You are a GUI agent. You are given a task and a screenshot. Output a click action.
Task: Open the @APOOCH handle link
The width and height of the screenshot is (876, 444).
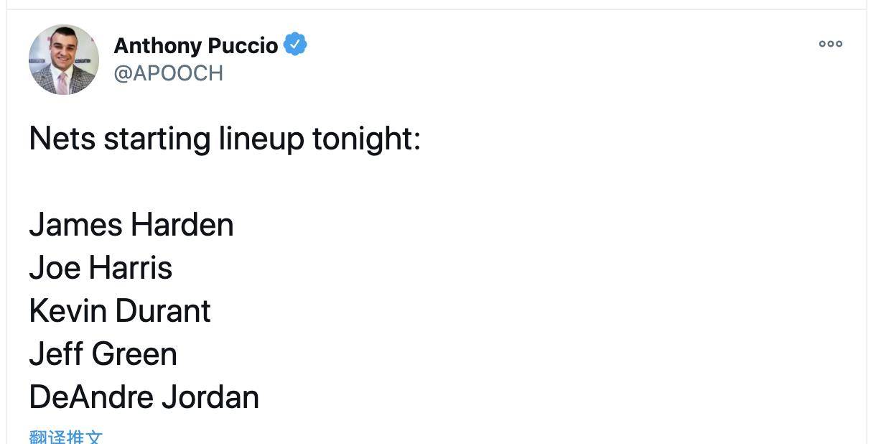point(169,73)
